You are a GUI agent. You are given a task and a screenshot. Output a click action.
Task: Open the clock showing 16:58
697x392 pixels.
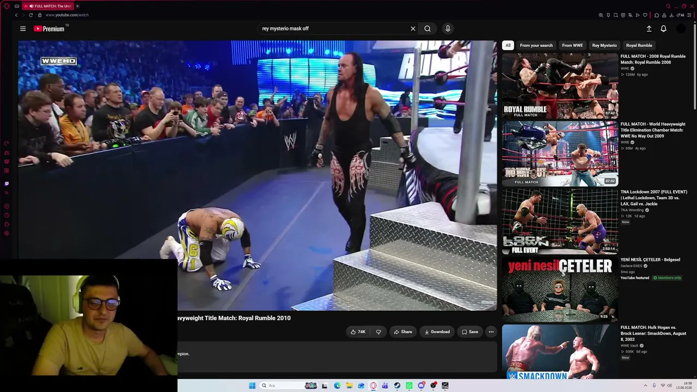684,385
